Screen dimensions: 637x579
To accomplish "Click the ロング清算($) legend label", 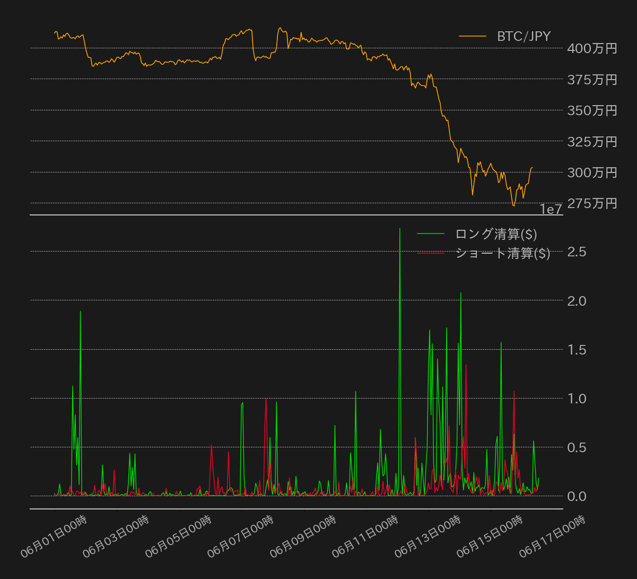I will 496,234.
